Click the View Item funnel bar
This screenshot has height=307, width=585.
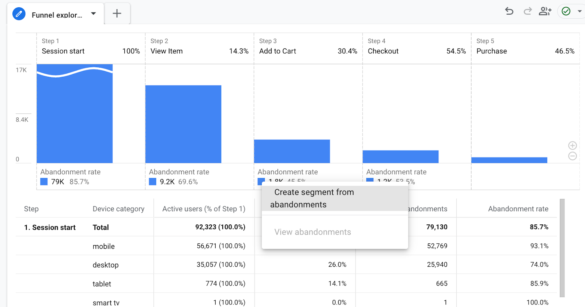(183, 124)
